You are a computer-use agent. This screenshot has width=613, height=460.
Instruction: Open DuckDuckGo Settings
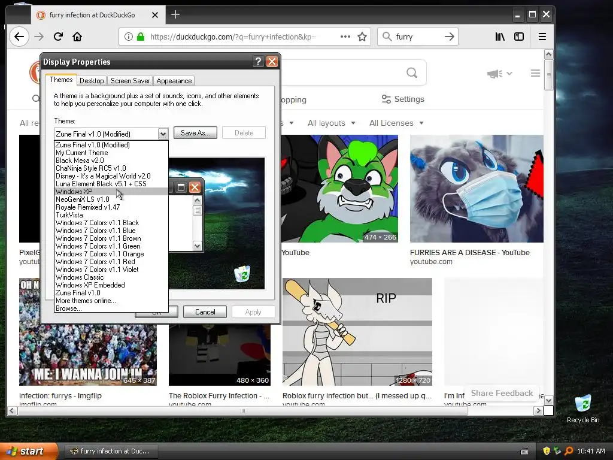point(403,99)
